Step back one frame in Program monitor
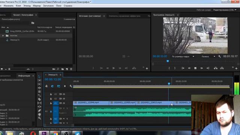 tap(189, 68)
